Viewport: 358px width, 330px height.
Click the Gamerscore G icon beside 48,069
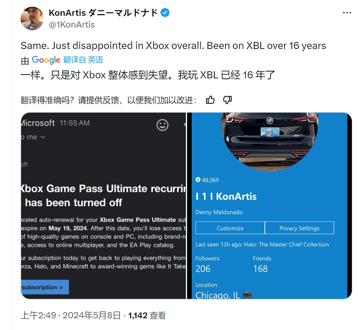198,180
